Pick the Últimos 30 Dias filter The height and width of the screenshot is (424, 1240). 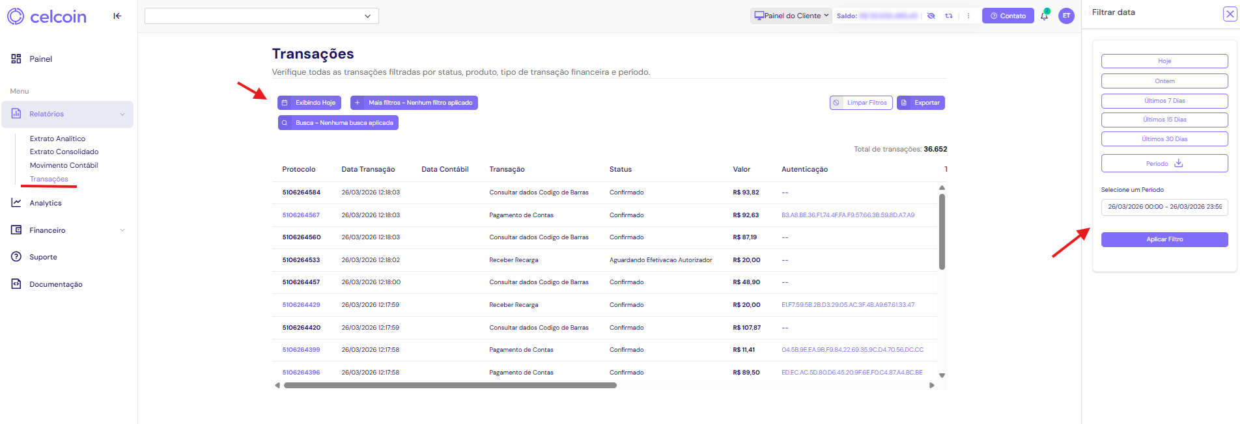tap(1164, 139)
